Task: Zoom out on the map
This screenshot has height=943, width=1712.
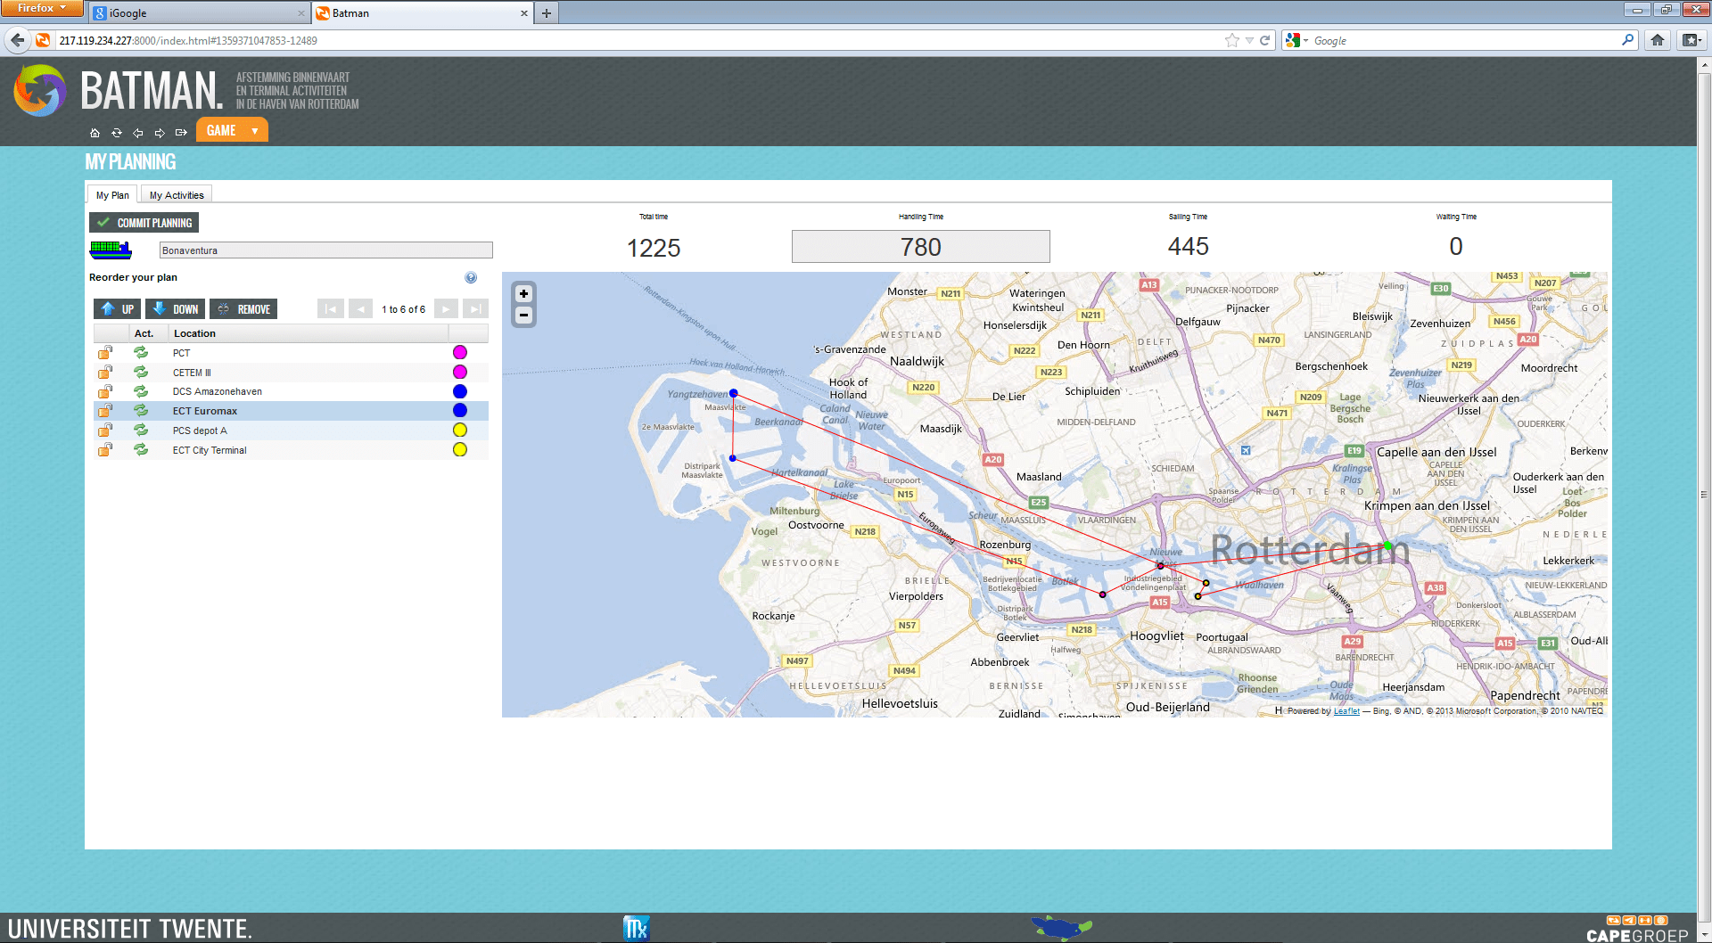Action: [x=524, y=315]
